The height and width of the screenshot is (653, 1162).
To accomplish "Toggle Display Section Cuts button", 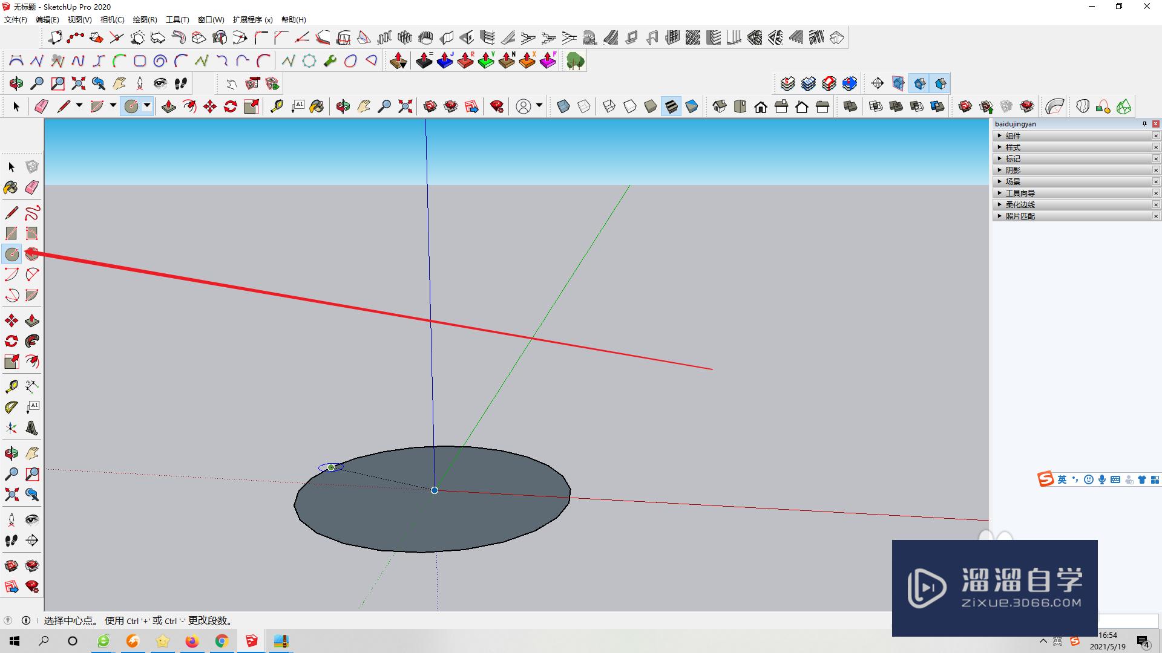I will 920,83.
